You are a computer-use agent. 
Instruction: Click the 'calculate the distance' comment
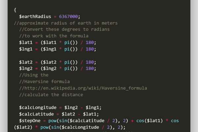(51, 95)
